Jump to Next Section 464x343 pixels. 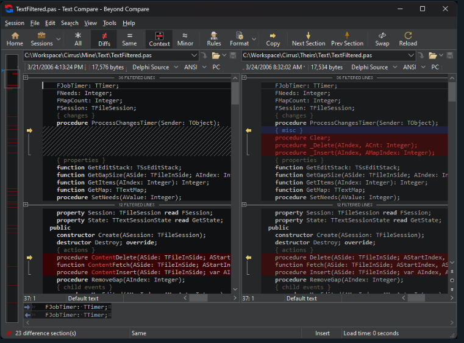pos(309,39)
